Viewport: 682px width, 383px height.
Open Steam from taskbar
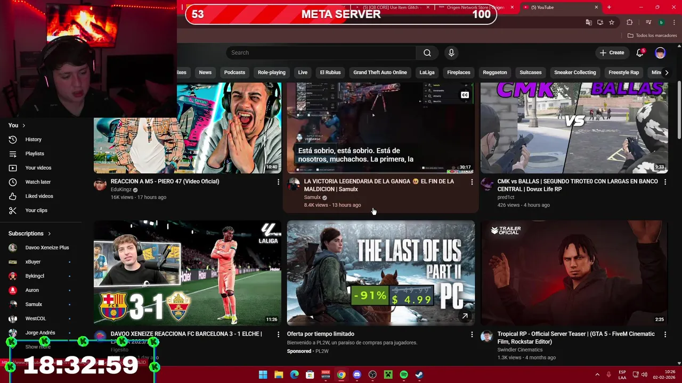pos(419,375)
